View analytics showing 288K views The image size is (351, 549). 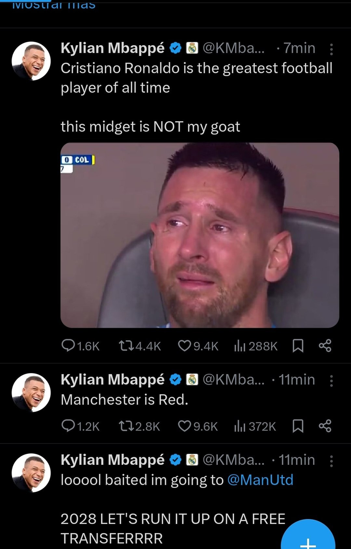point(240,346)
